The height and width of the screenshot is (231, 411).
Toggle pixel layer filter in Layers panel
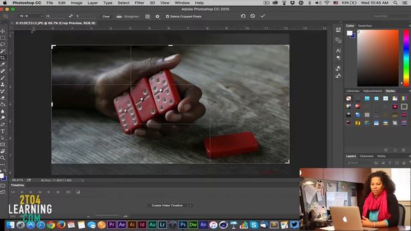pyautogui.click(x=376, y=163)
